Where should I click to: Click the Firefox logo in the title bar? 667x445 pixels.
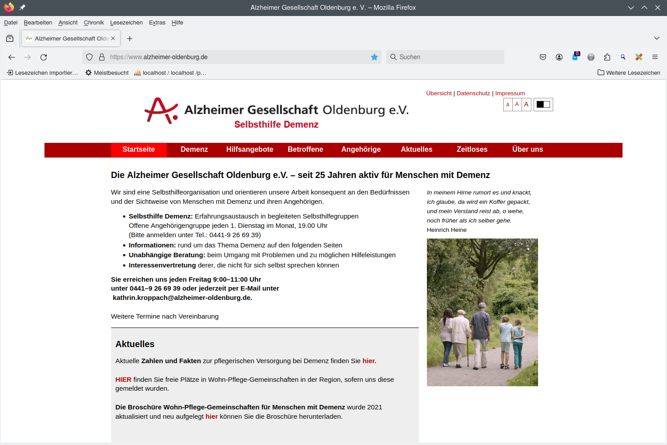click(9, 7)
